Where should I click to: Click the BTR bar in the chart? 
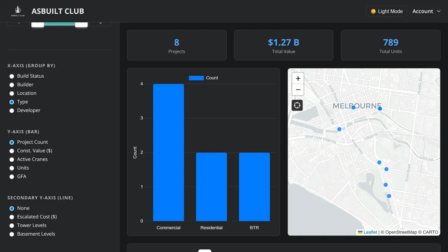(x=254, y=187)
